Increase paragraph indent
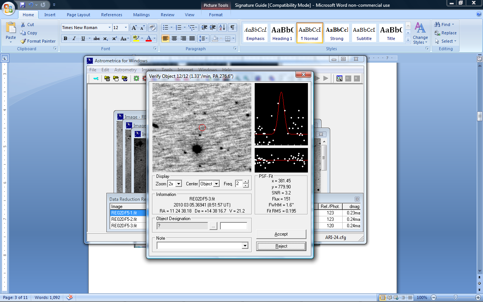Screen dimensions: 483x302 coord(213,28)
